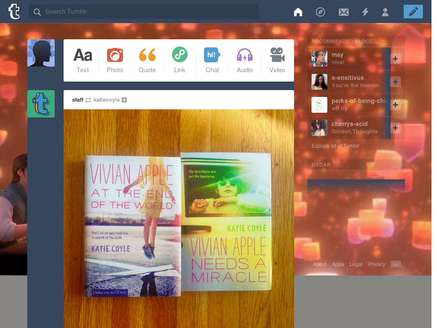Viewport: 437px width, 328px height.
Task: Click the Tumblr logo in the header
Action: 14,12
